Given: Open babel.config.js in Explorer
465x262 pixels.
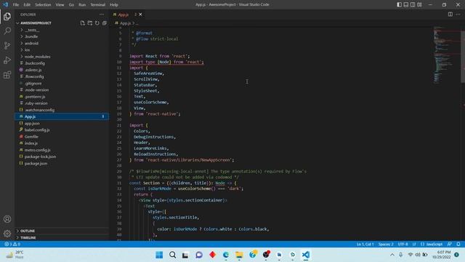Looking at the screenshot, I should [x=37, y=130].
